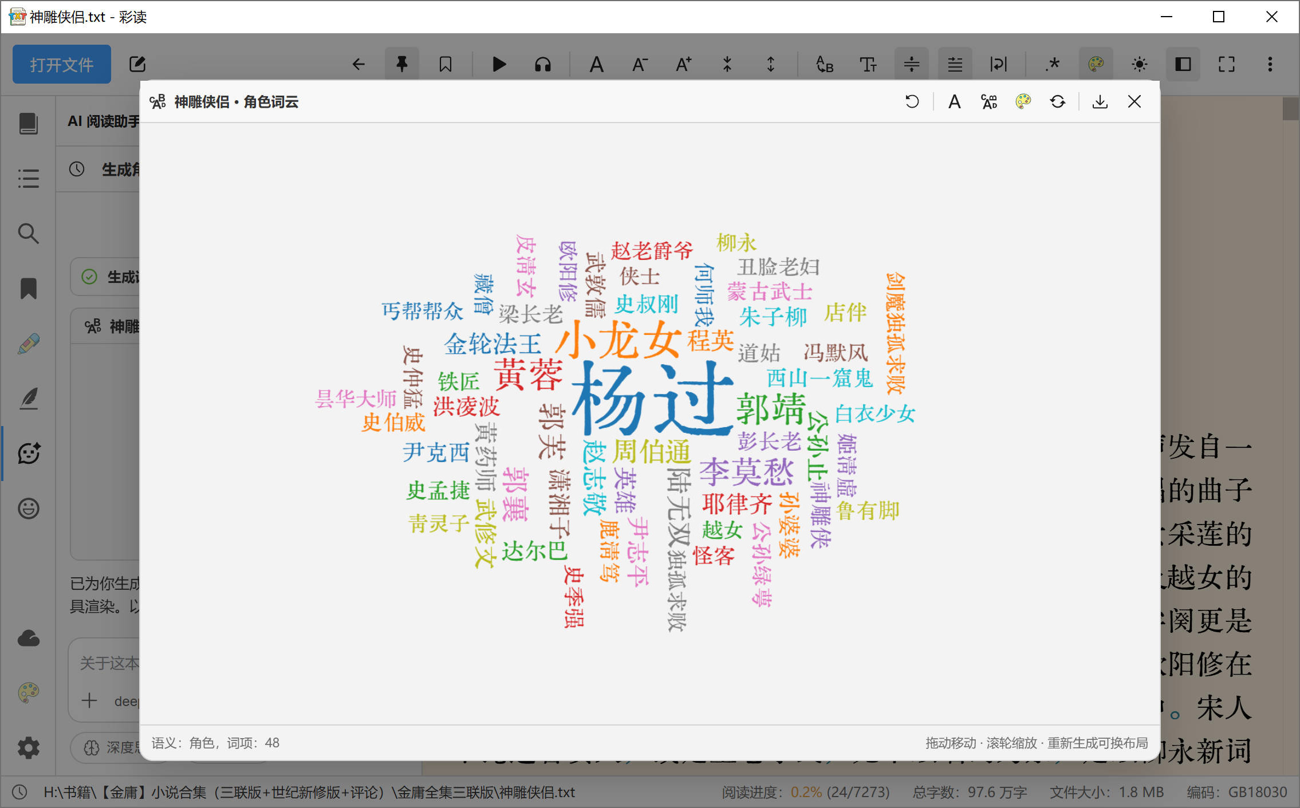Reset word cloud view with undo icon
Screen dimensions: 1300x808
(x=912, y=102)
